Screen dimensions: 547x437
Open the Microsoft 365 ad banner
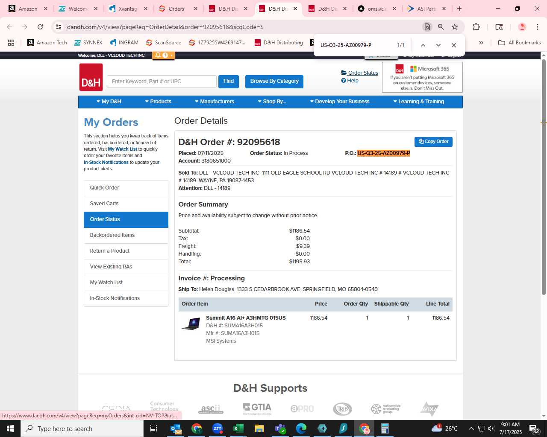click(422, 77)
